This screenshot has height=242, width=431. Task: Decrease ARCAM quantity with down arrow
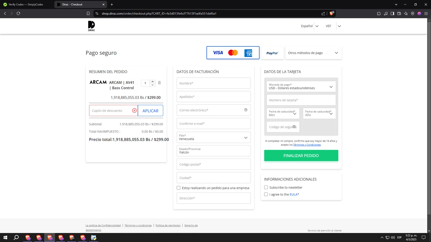point(153,85)
